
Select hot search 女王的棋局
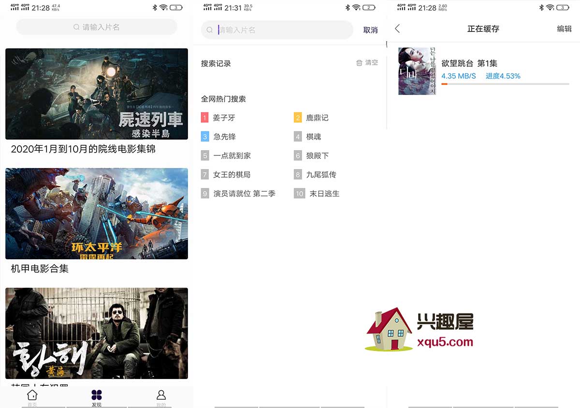coord(232,174)
